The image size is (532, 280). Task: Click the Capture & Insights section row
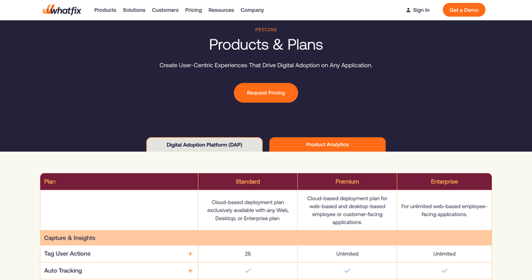coord(266,238)
